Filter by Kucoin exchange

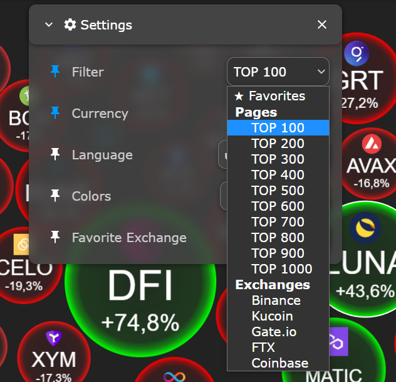click(278, 316)
